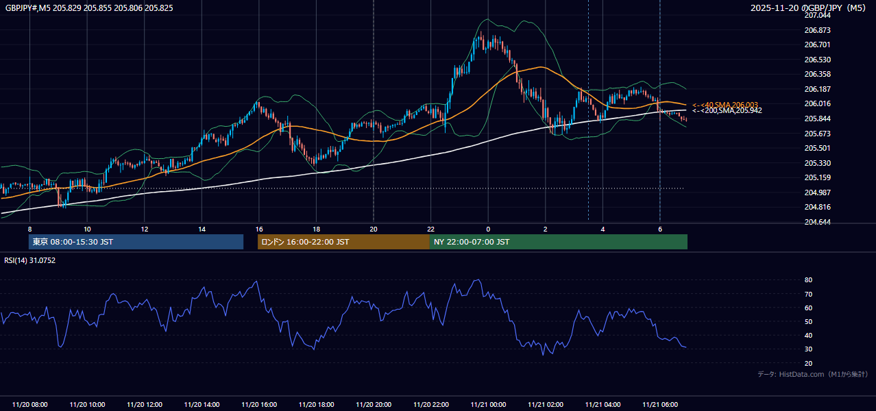This screenshot has height=411, width=876.
Task: Click RSI axis level 30
Action: pyautogui.click(x=809, y=349)
